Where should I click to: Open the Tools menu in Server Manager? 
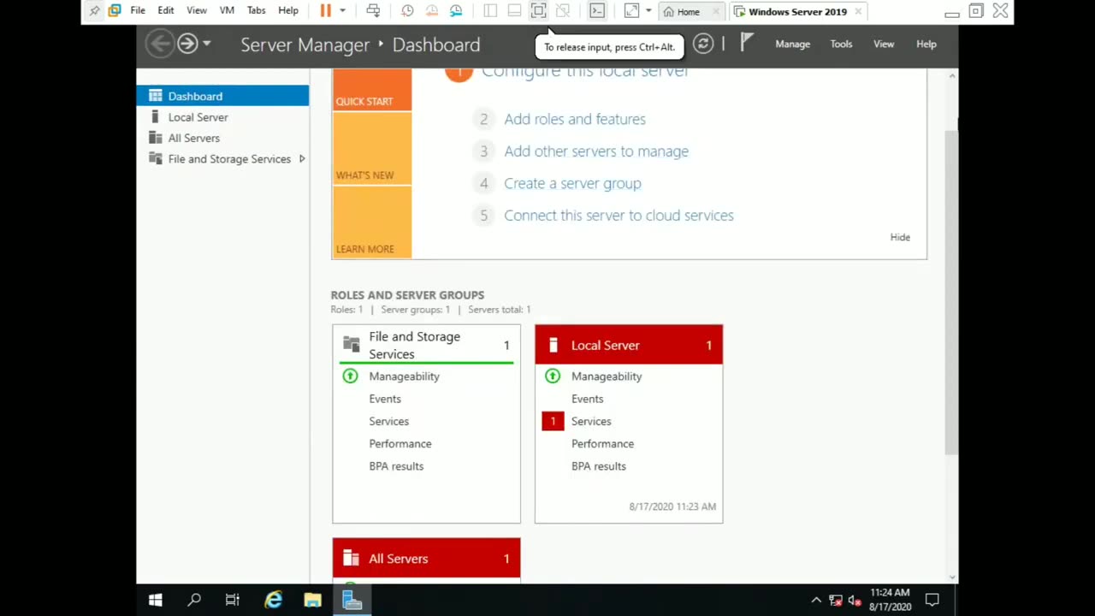pyautogui.click(x=841, y=44)
